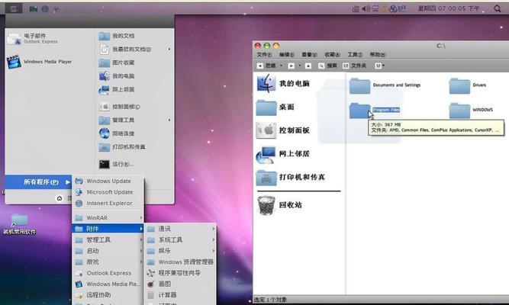Click the 搜索 toolbar button
Screen dimensions: 509x305
pyautogui.click(x=327, y=66)
